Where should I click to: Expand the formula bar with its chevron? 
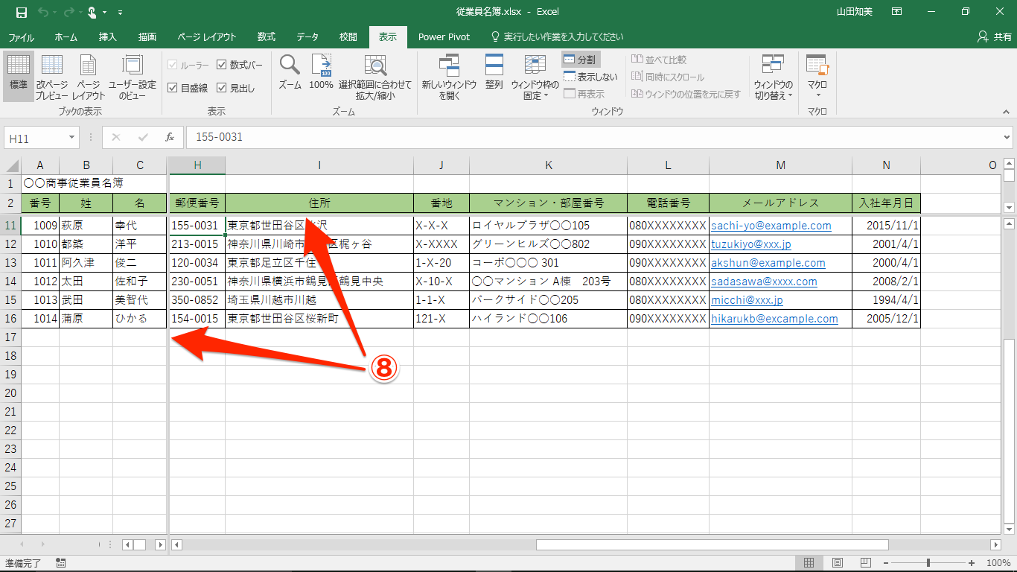point(1007,137)
